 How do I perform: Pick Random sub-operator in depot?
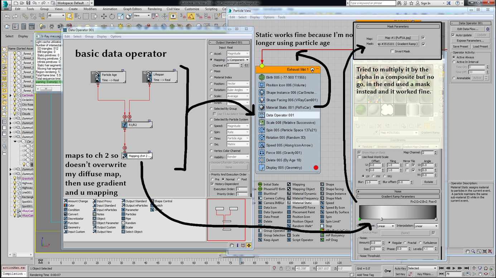[x=128, y=223]
